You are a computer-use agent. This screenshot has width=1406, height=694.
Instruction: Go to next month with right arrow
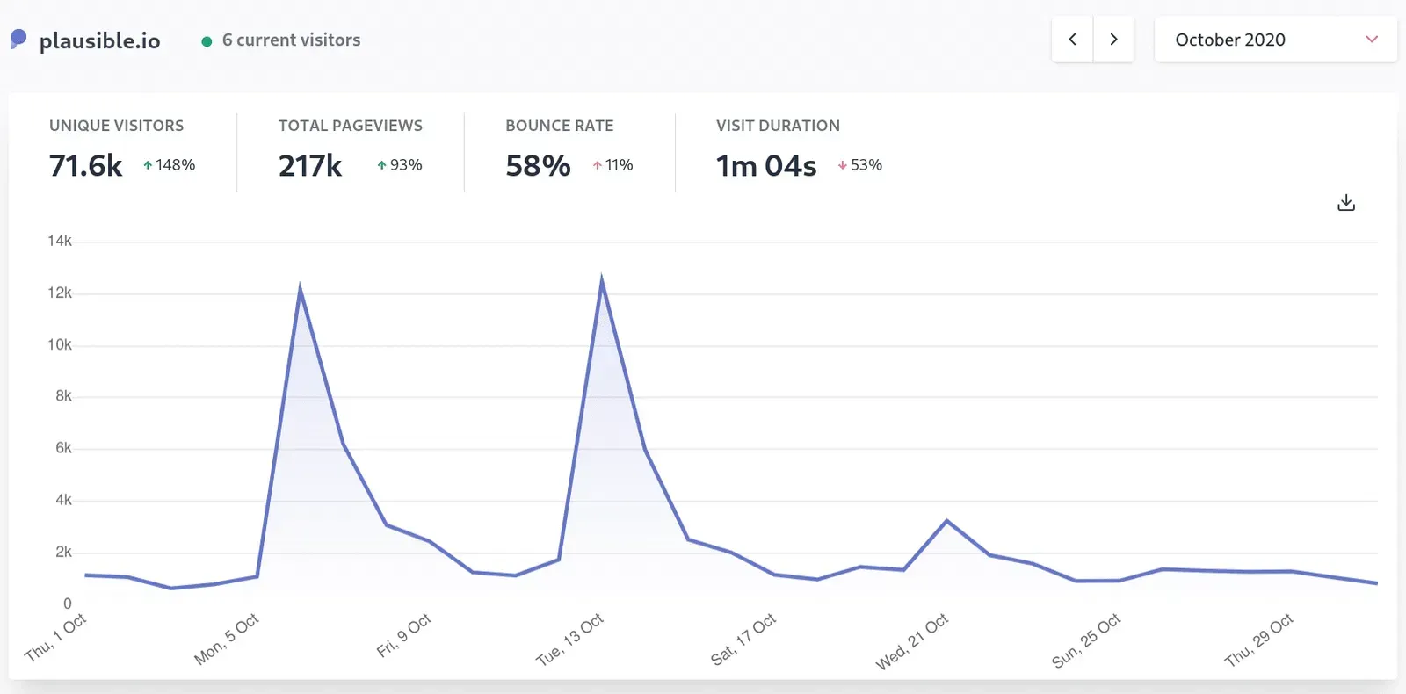click(1113, 40)
